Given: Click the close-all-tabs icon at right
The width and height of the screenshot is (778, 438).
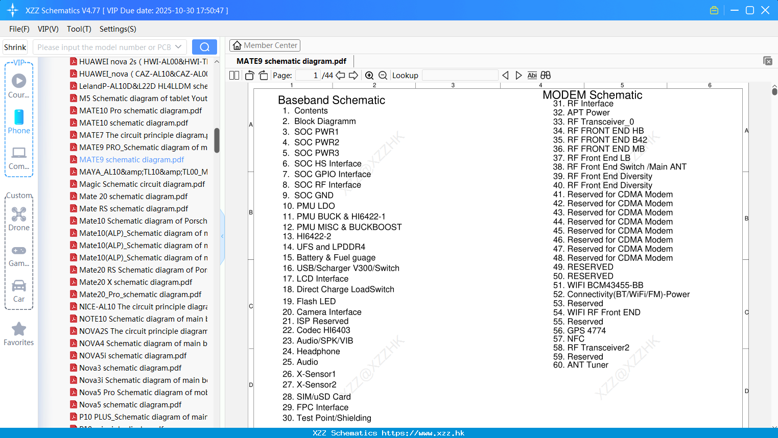Looking at the screenshot, I should point(768,61).
